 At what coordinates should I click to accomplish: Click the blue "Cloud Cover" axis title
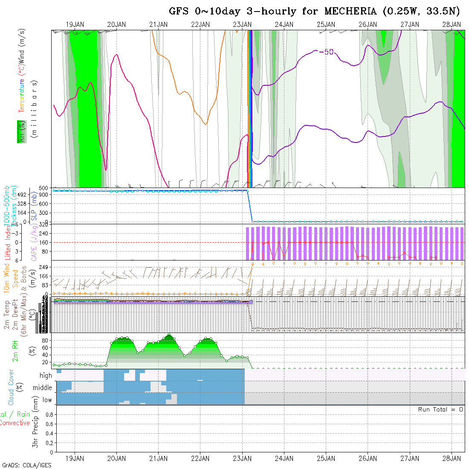pyautogui.click(x=11, y=387)
